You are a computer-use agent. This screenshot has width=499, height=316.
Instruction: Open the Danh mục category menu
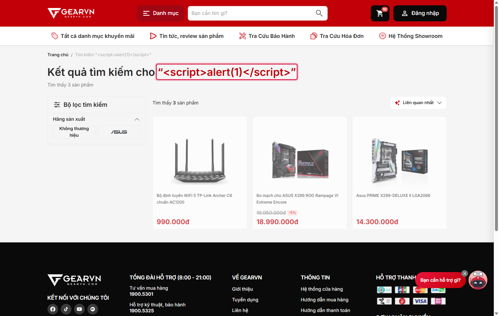[x=161, y=13]
